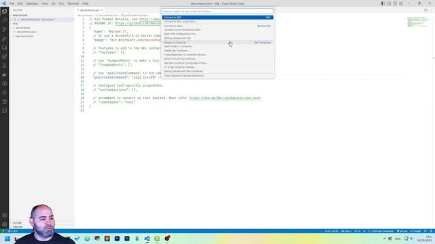Expand the Outline section
The height and width of the screenshot is (244, 435).
pyautogui.click(x=17, y=223)
